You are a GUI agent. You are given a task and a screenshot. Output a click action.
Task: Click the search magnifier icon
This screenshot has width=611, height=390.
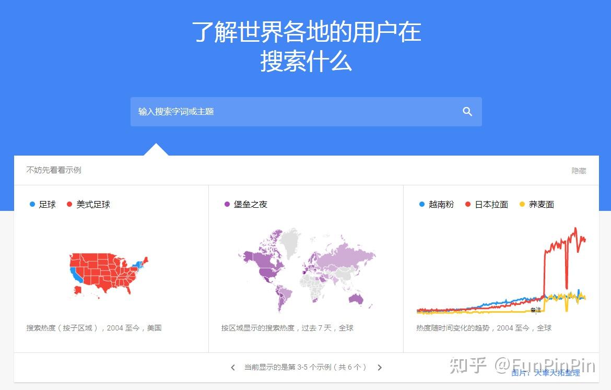tap(467, 111)
